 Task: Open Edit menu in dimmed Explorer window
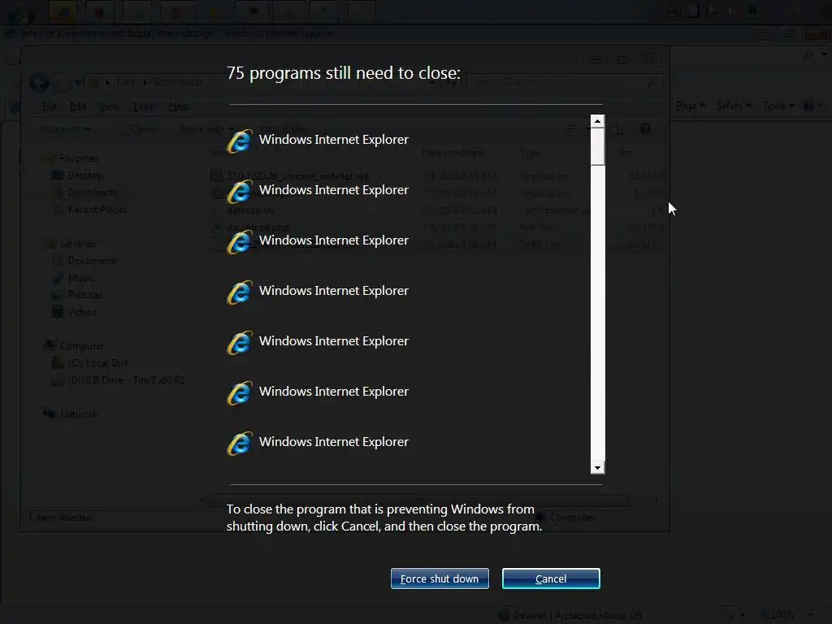pyautogui.click(x=78, y=106)
